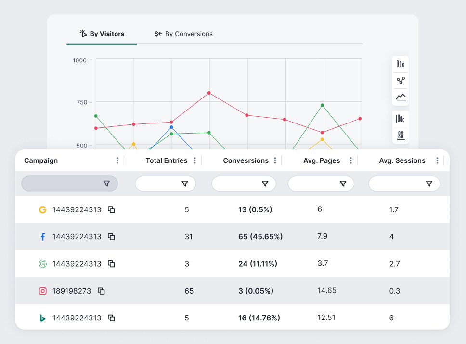Select the grouped dot chart style
This screenshot has width=466, height=344.
pos(400,135)
